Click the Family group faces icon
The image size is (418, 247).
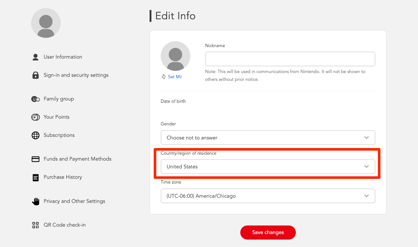pyautogui.click(x=36, y=99)
